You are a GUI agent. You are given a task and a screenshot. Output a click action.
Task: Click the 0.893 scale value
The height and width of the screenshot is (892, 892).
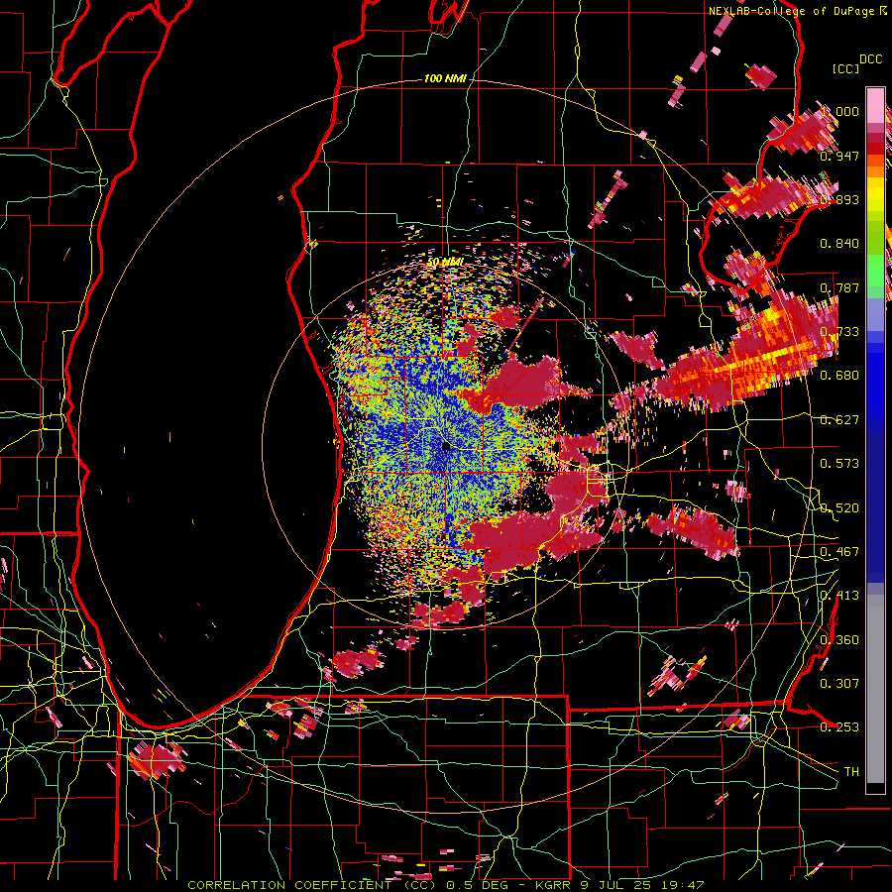(x=839, y=199)
